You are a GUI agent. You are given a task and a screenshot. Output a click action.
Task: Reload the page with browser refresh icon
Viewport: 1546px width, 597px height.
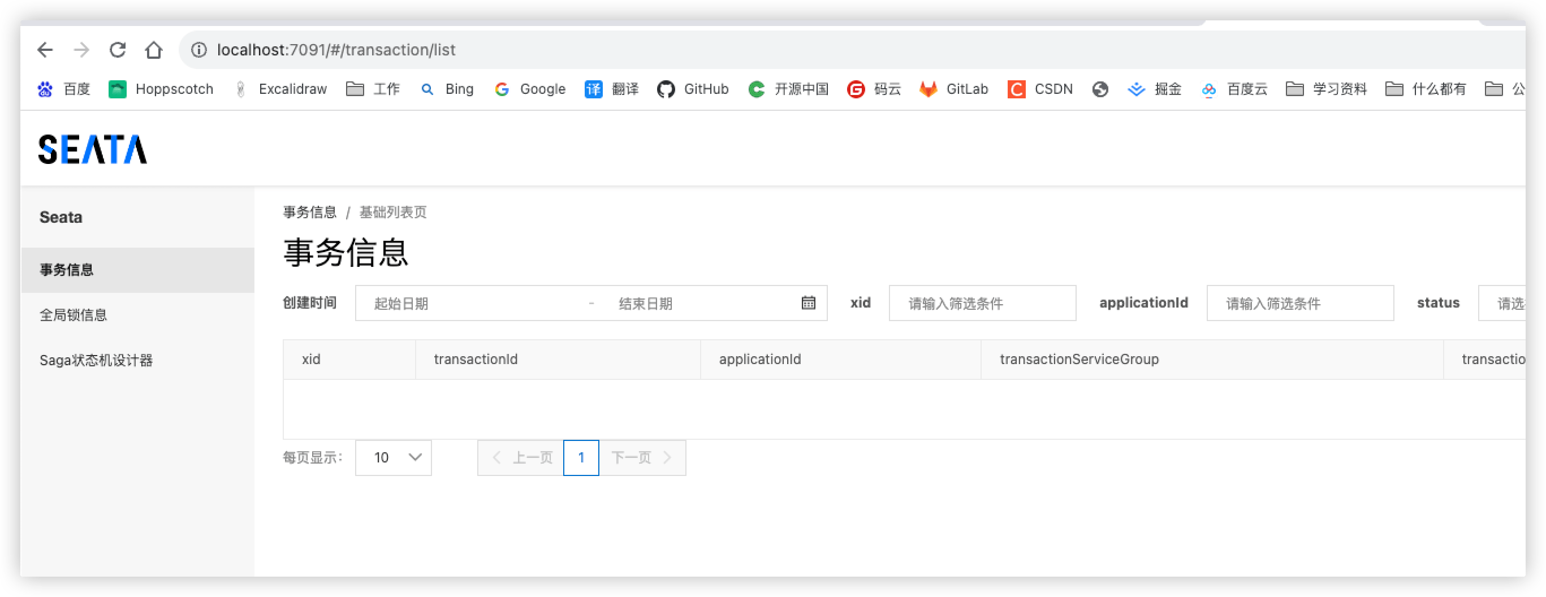click(x=118, y=50)
